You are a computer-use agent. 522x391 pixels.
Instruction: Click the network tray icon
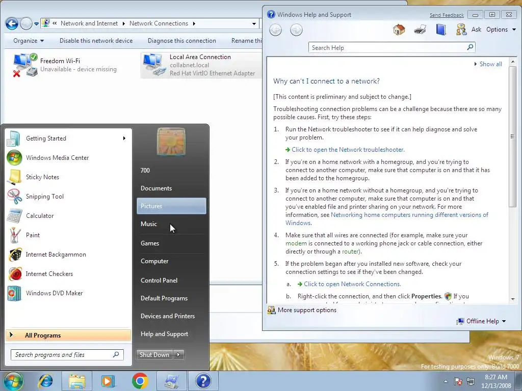pyautogui.click(x=471, y=381)
